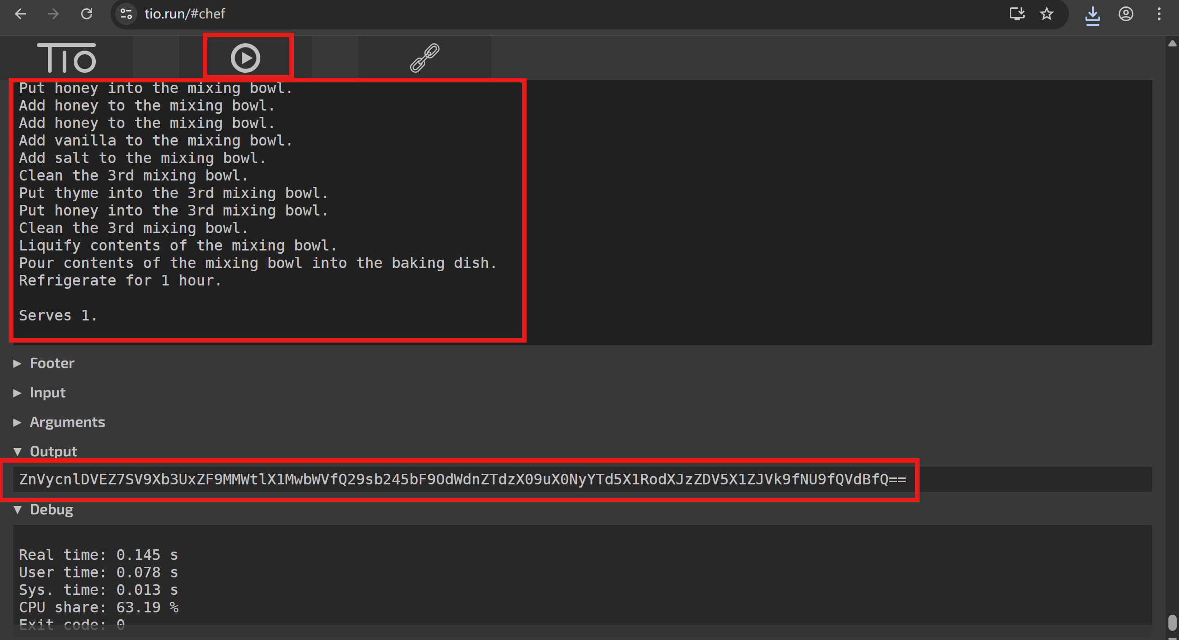Viewport: 1179px width, 640px height.
Task: Click line "Liquify contents of the mixing bowl."
Action: click(x=178, y=245)
